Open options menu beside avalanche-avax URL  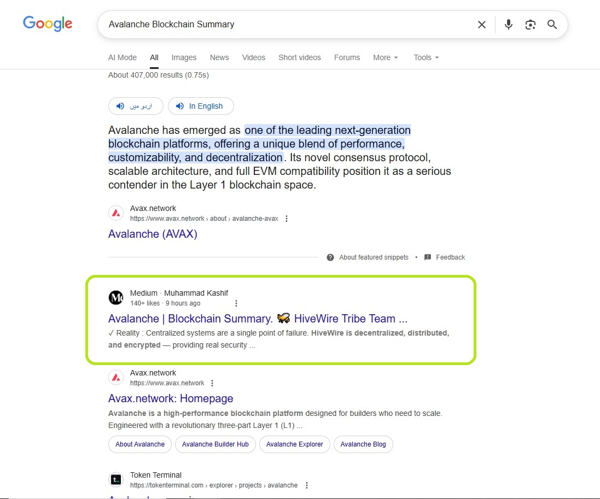[x=286, y=219]
